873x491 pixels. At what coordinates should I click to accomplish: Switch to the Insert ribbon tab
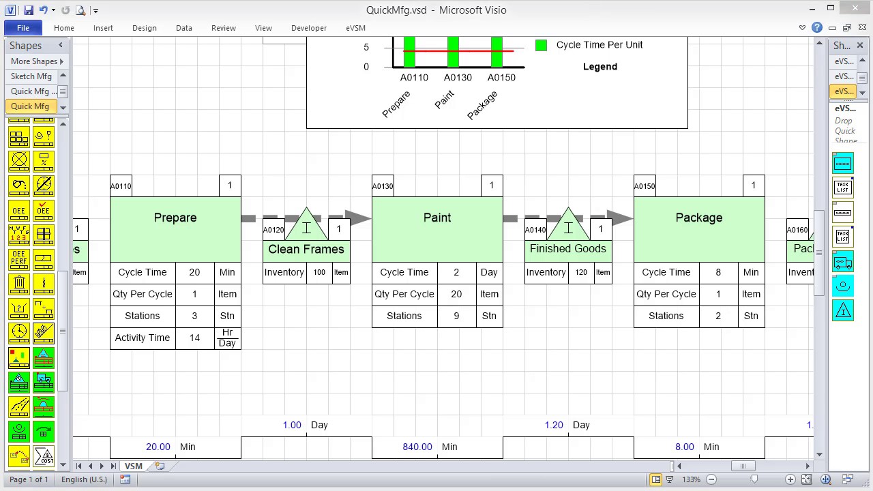click(104, 28)
